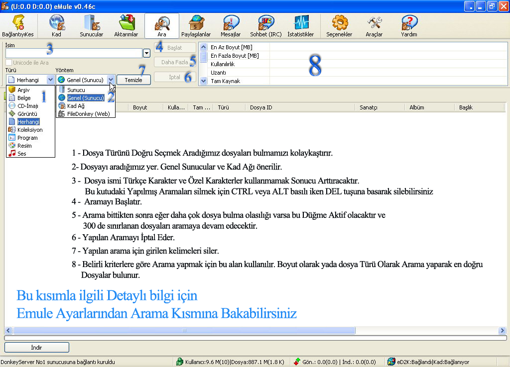This screenshot has width=510, height=367.
Task: Click the İptal cancel button
Action: pos(175,77)
